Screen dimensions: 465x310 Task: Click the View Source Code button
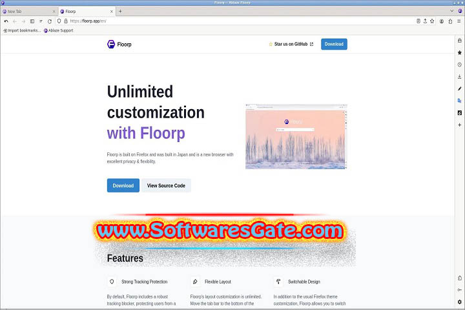pyautogui.click(x=166, y=185)
